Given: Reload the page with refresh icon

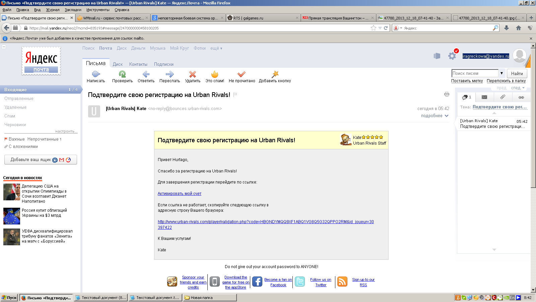Looking at the screenshot, I should click(x=386, y=28).
